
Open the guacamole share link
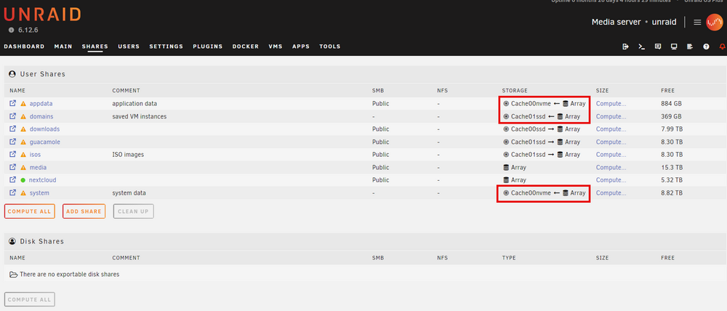[45, 142]
